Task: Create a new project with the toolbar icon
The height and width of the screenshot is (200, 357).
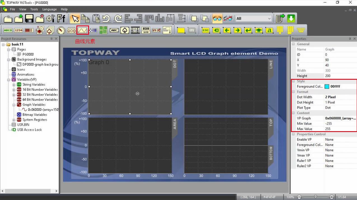Action: click(8, 18)
